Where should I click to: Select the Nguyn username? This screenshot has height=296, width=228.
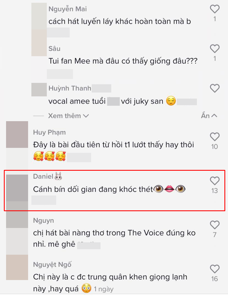[44, 221]
